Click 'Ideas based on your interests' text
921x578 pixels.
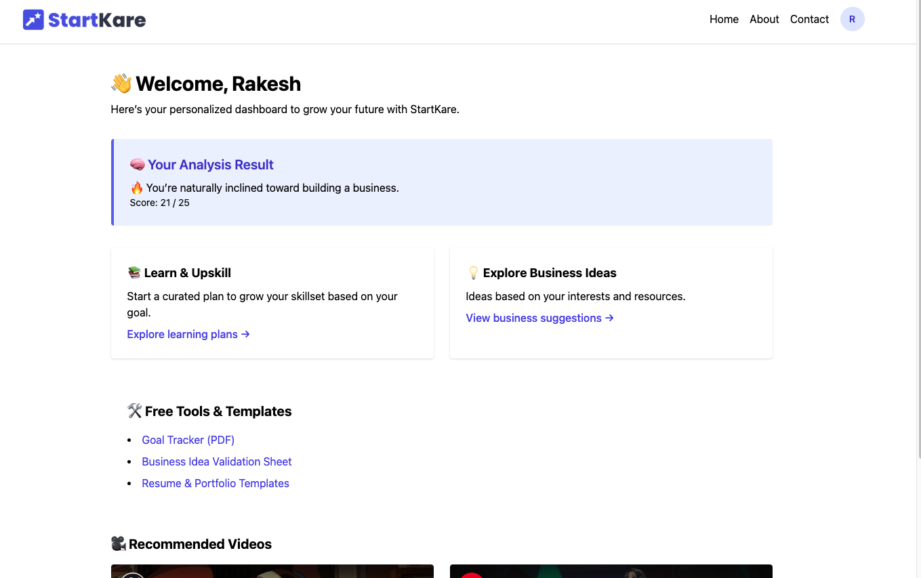[x=575, y=296]
